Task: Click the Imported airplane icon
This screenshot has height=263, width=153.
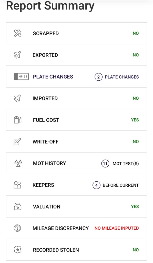Action: click(x=17, y=98)
